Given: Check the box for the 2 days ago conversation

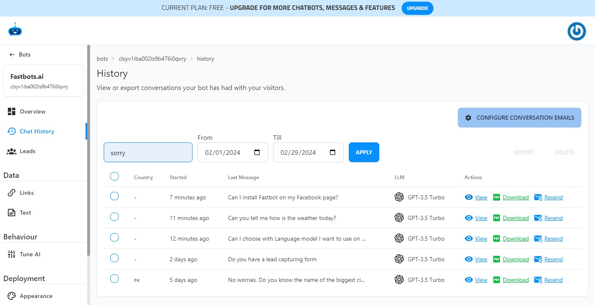Looking at the screenshot, I should point(114,258).
